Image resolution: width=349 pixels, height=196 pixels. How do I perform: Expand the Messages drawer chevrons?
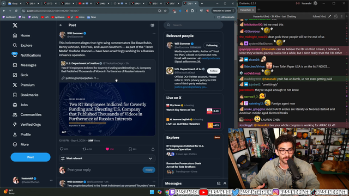pyautogui.click(x=225, y=183)
